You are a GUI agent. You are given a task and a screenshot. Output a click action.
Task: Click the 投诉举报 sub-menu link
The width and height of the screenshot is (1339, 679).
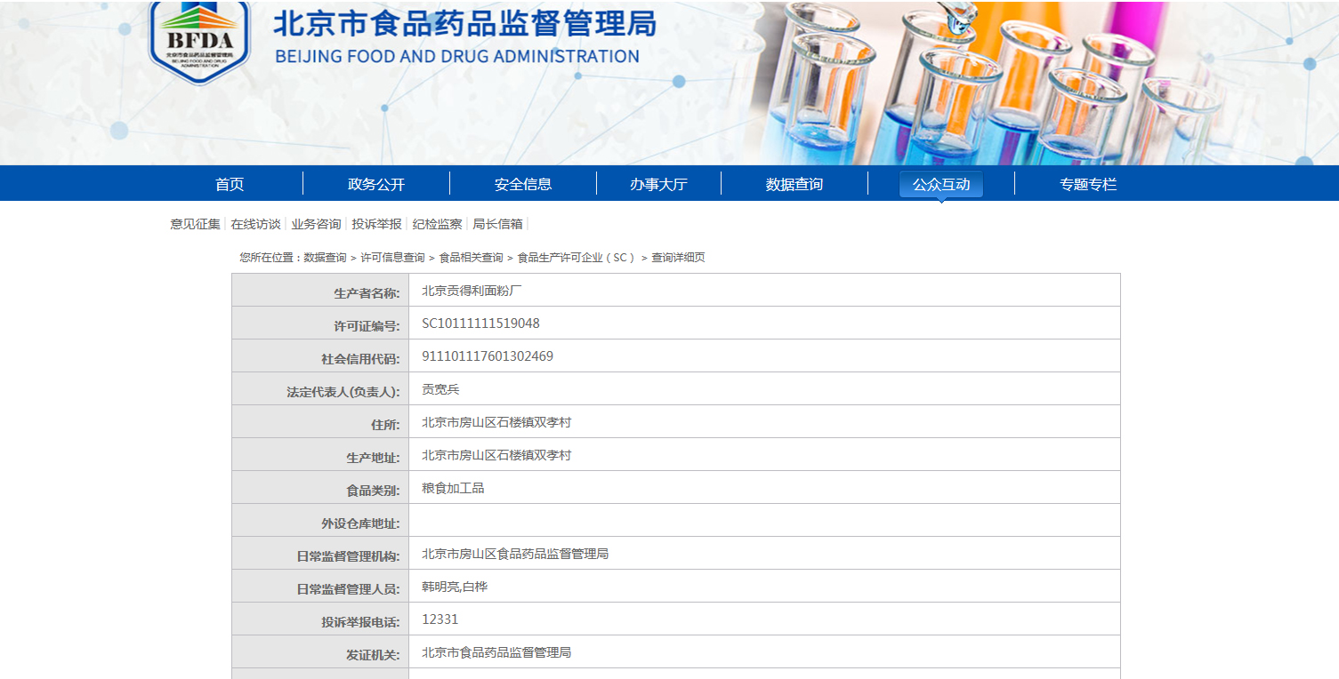tap(376, 224)
